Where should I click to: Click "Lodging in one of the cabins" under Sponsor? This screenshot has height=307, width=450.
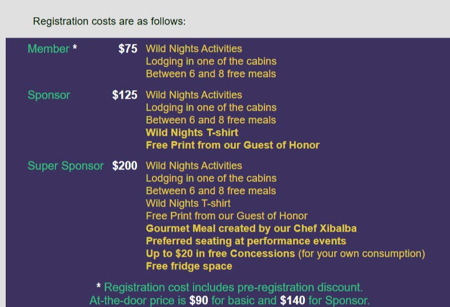coord(211,107)
